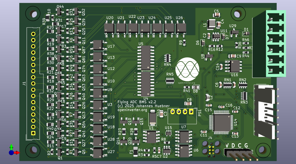Select the U7 chip
This screenshot has height=164, width=296.
point(184,137)
